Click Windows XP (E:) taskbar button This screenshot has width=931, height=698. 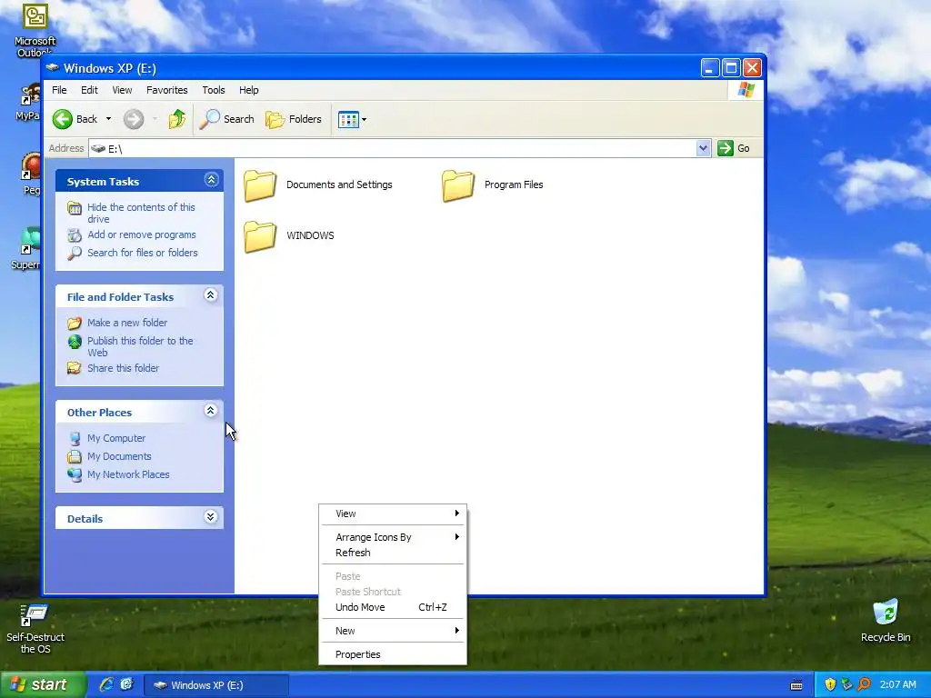click(x=216, y=685)
